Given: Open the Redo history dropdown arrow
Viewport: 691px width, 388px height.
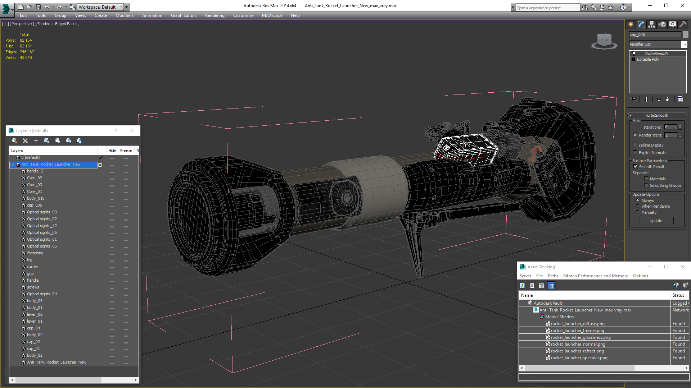Looking at the screenshot, I should 66,7.
